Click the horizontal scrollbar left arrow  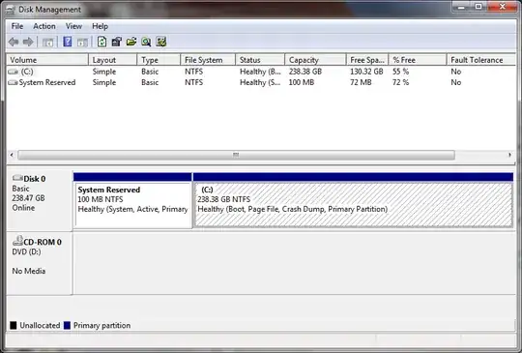[12, 155]
